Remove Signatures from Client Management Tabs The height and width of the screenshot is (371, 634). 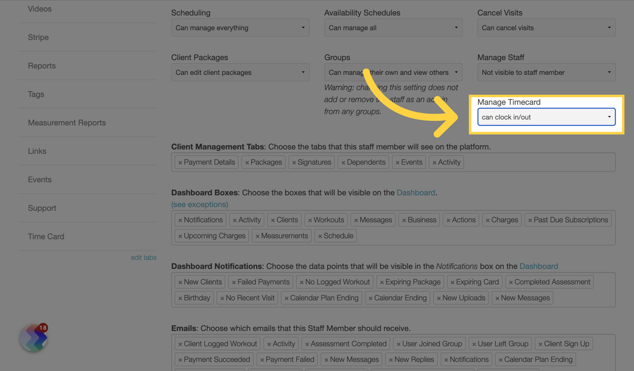click(295, 162)
